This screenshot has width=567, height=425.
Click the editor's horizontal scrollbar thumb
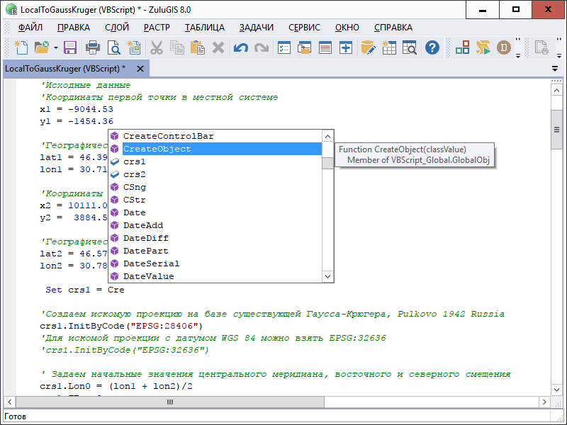click(170, 402)
